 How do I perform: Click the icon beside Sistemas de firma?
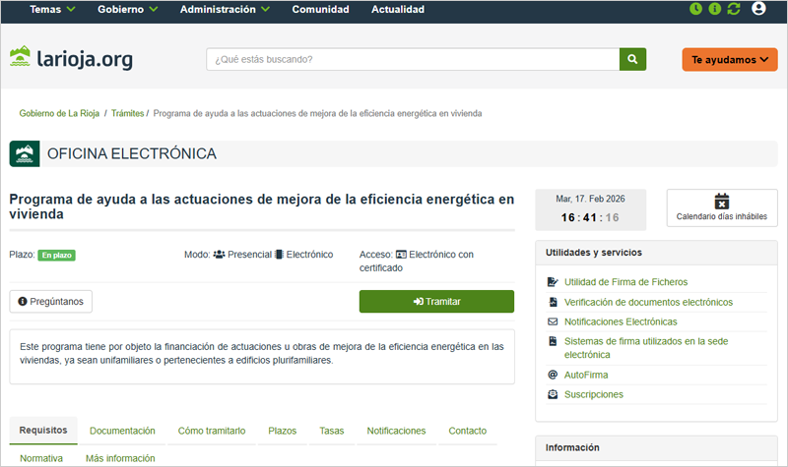tap(553, 341)
